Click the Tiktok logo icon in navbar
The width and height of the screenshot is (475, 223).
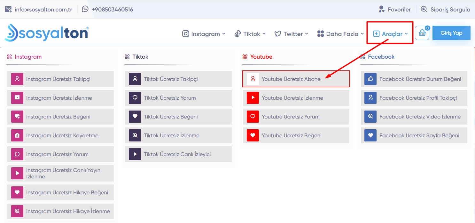[237, 34]
